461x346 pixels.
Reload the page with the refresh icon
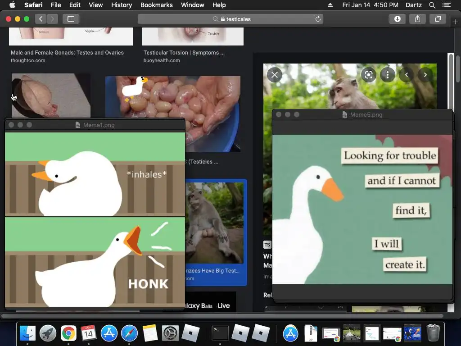318,19
